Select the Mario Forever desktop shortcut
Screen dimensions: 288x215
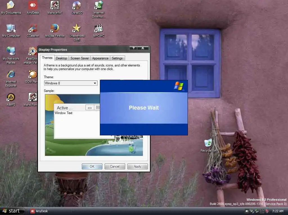[30, 100]
